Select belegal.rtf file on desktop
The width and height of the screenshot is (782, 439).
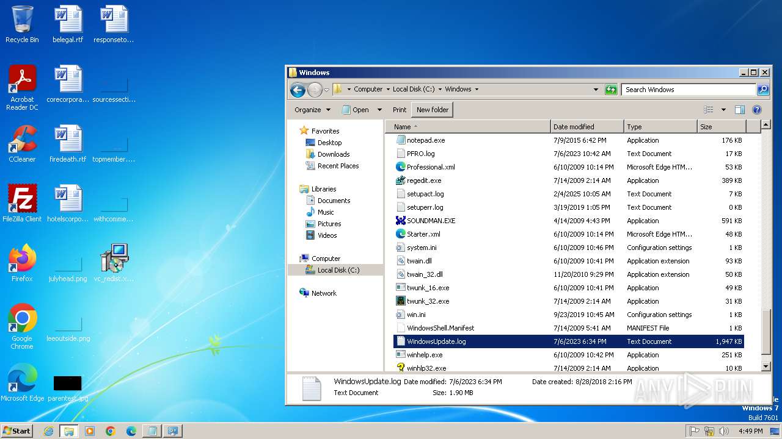pos(68,24)
